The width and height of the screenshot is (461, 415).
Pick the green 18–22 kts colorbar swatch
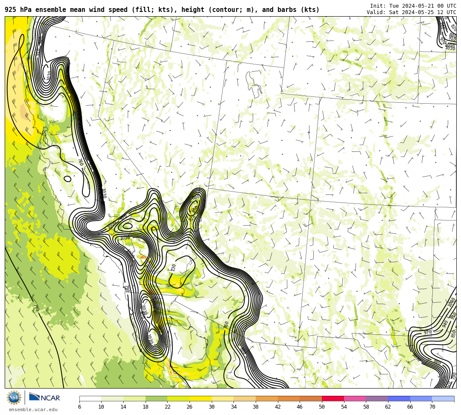pyautogui.click(x=156, y=398)
